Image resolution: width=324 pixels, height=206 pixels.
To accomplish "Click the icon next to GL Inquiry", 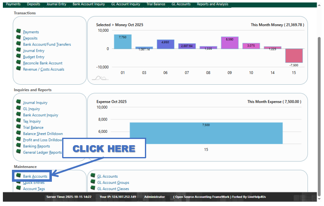I will point(19,109).
